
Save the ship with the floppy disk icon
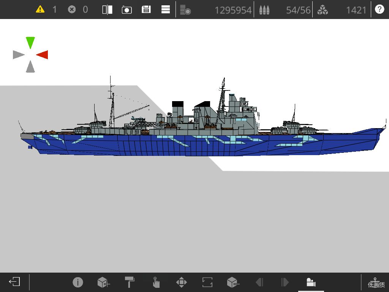[146, 10]
